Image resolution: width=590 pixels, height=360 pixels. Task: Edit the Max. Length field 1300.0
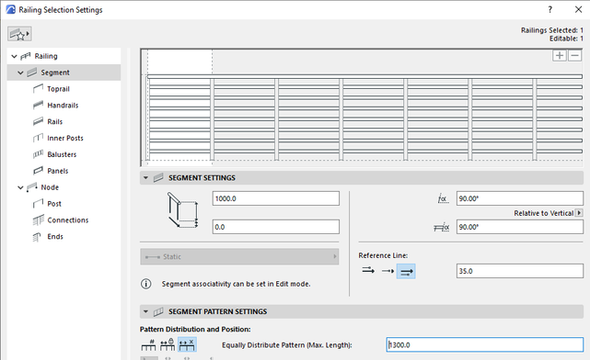(x=485, y=344)
